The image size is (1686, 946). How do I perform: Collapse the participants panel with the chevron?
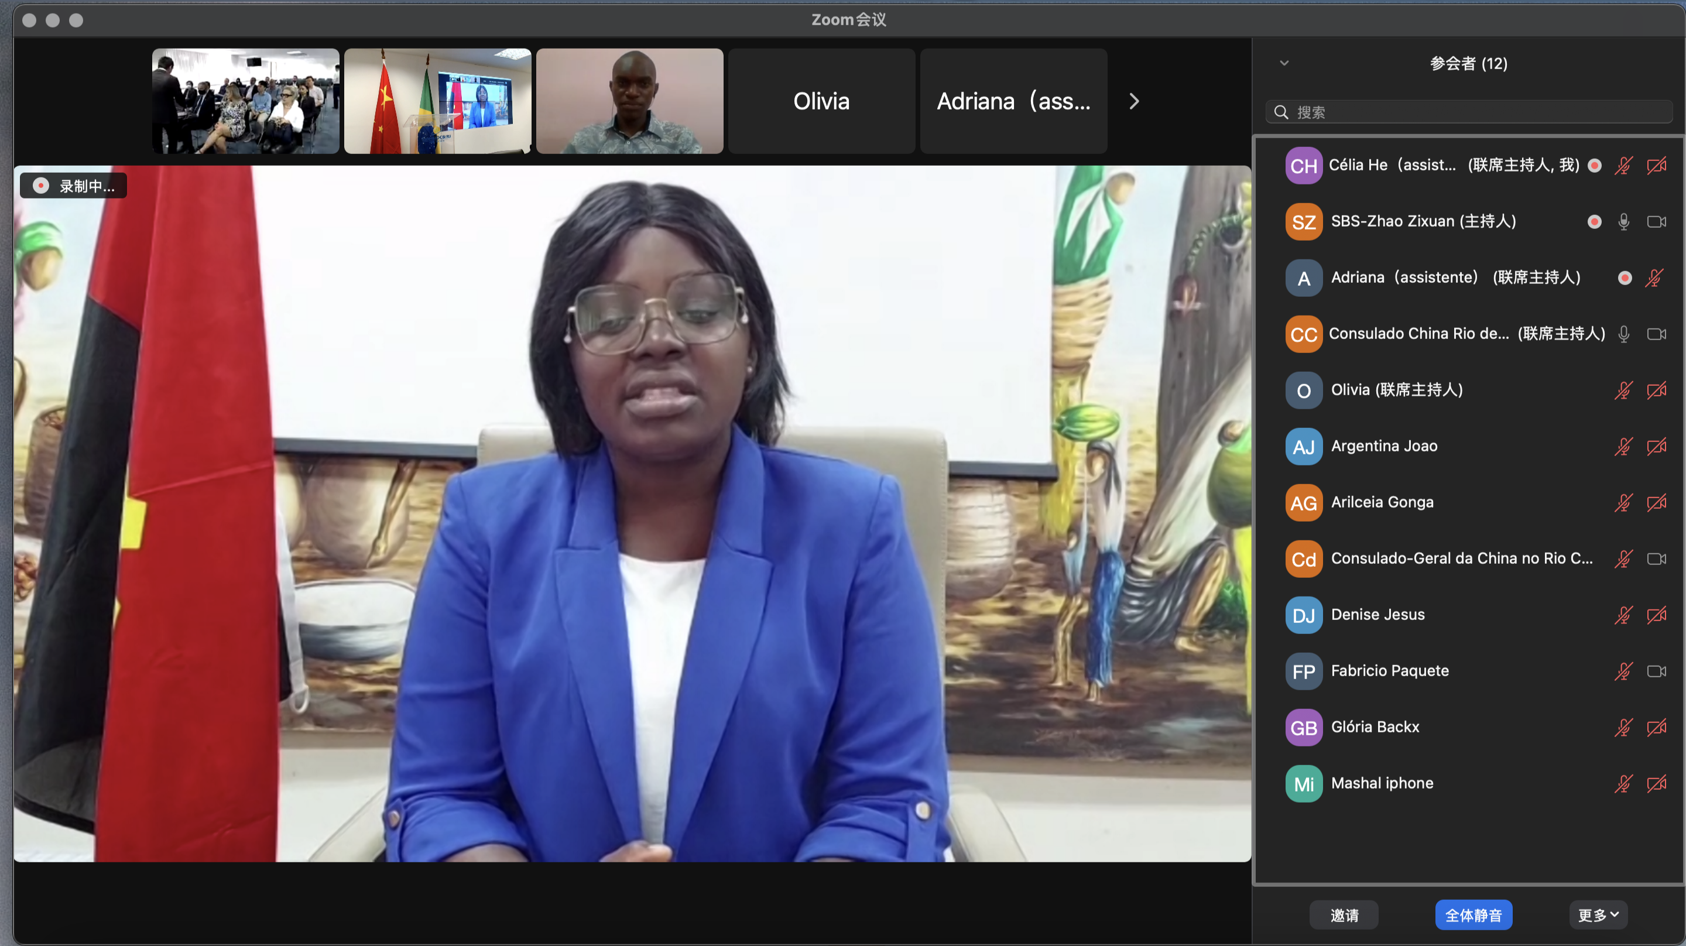tap(1284, 63)
